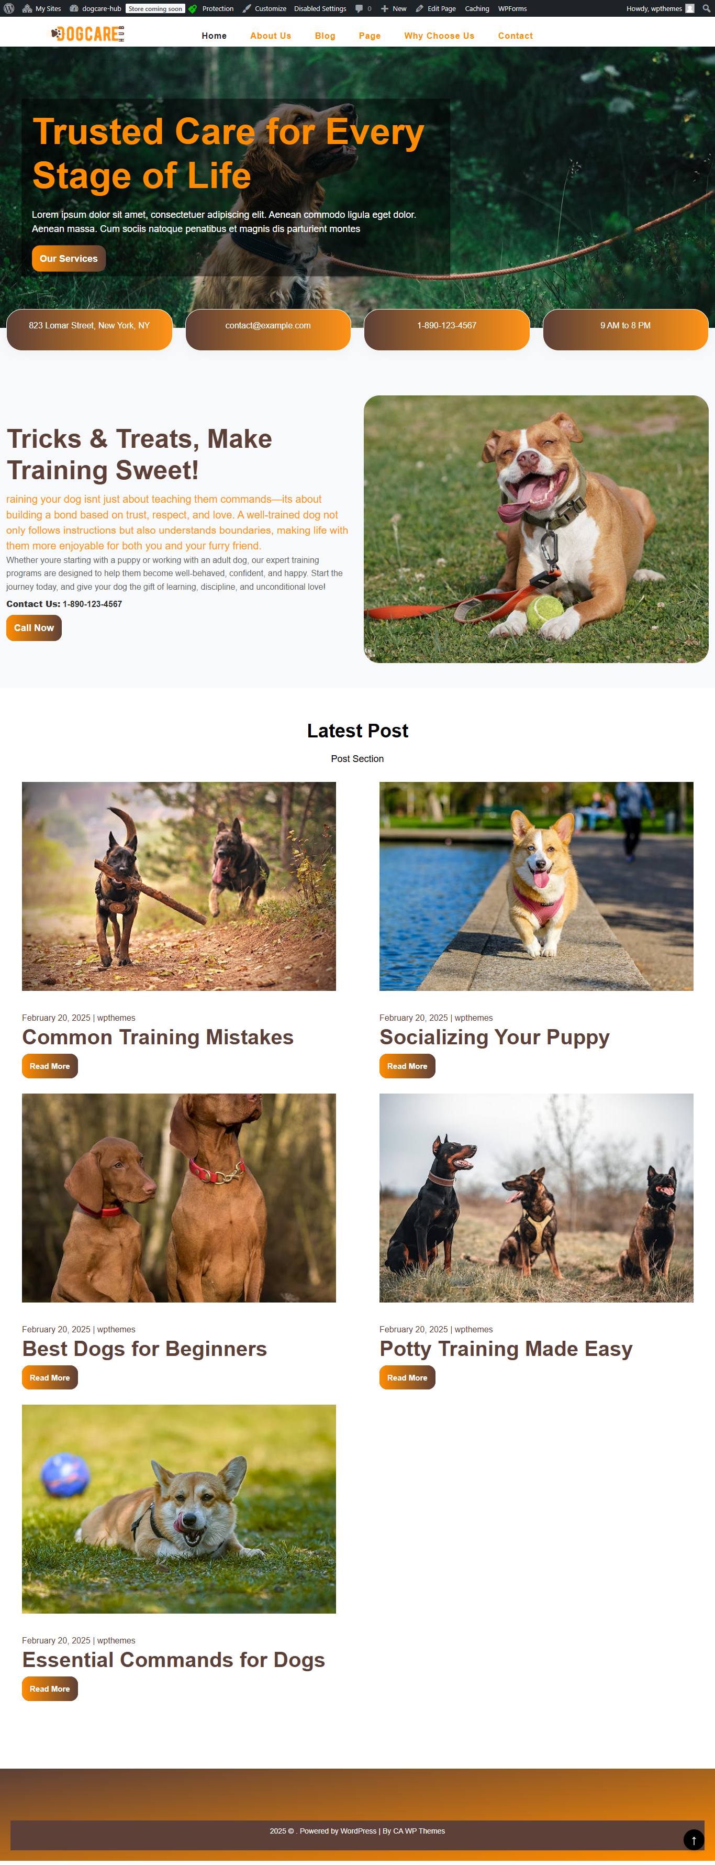Click the Call Now button
This screenshot has width=715, height=1865.
click(x=34, y=628)
